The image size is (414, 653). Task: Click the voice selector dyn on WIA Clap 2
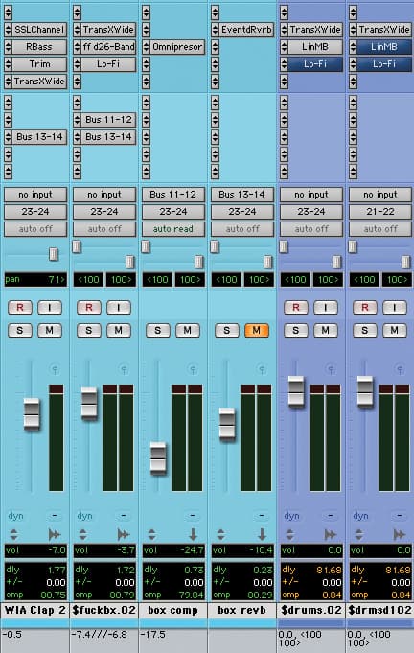15,516
